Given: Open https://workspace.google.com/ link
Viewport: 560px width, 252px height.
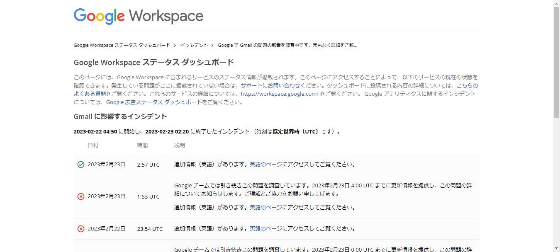Looking at the screenshot, I should click(280, 94).
